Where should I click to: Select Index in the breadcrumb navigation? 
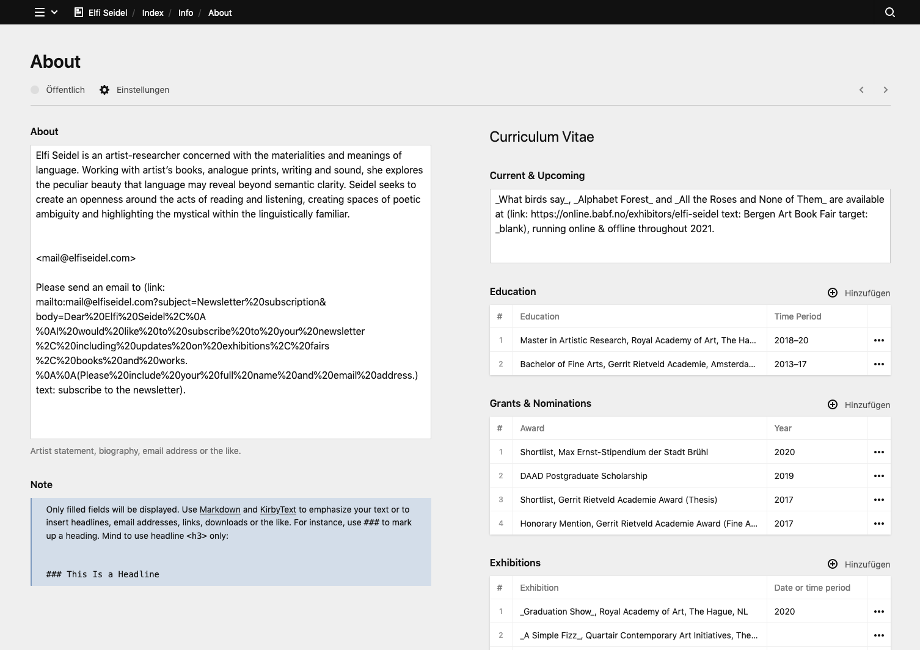[152, 12]
